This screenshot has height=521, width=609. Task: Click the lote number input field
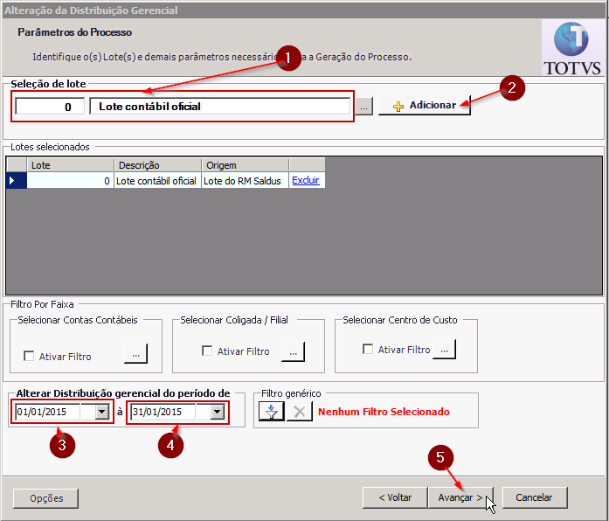point(50,107)
